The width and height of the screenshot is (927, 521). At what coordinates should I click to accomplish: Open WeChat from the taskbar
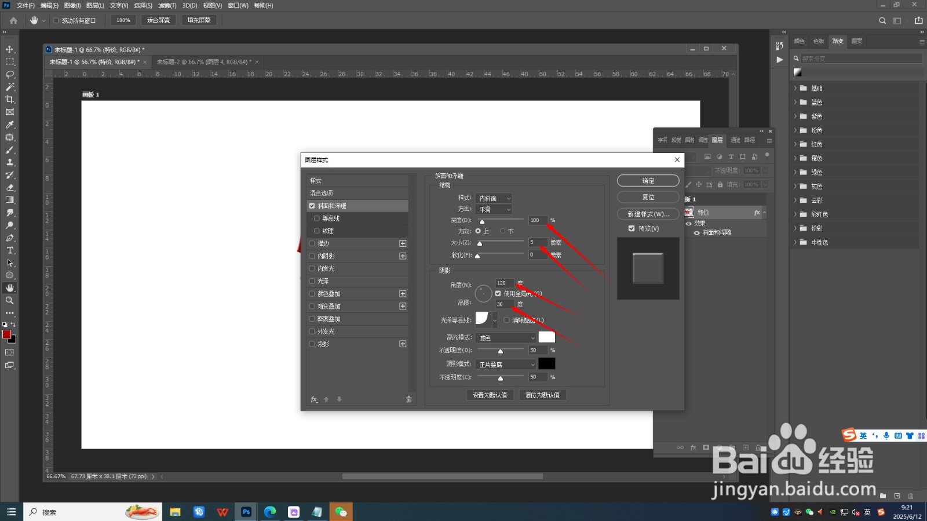pos(341,512)
